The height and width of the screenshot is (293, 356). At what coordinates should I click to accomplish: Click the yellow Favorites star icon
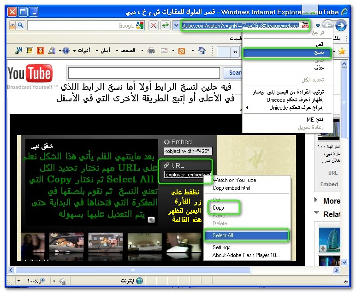[x=342, y=51]
